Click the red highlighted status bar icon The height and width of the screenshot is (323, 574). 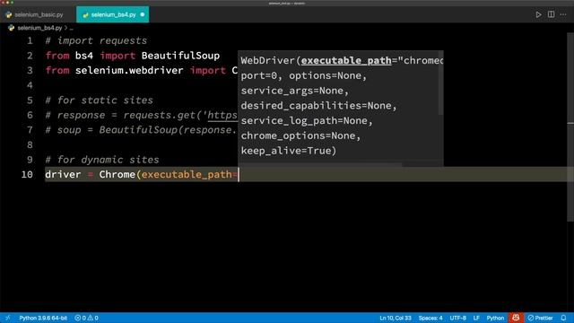click(516, 318)
